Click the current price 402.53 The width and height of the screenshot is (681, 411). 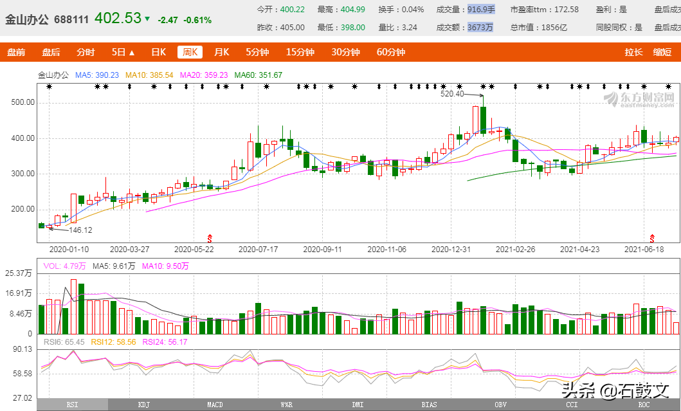pyautogui.click(x=118, y=18)
